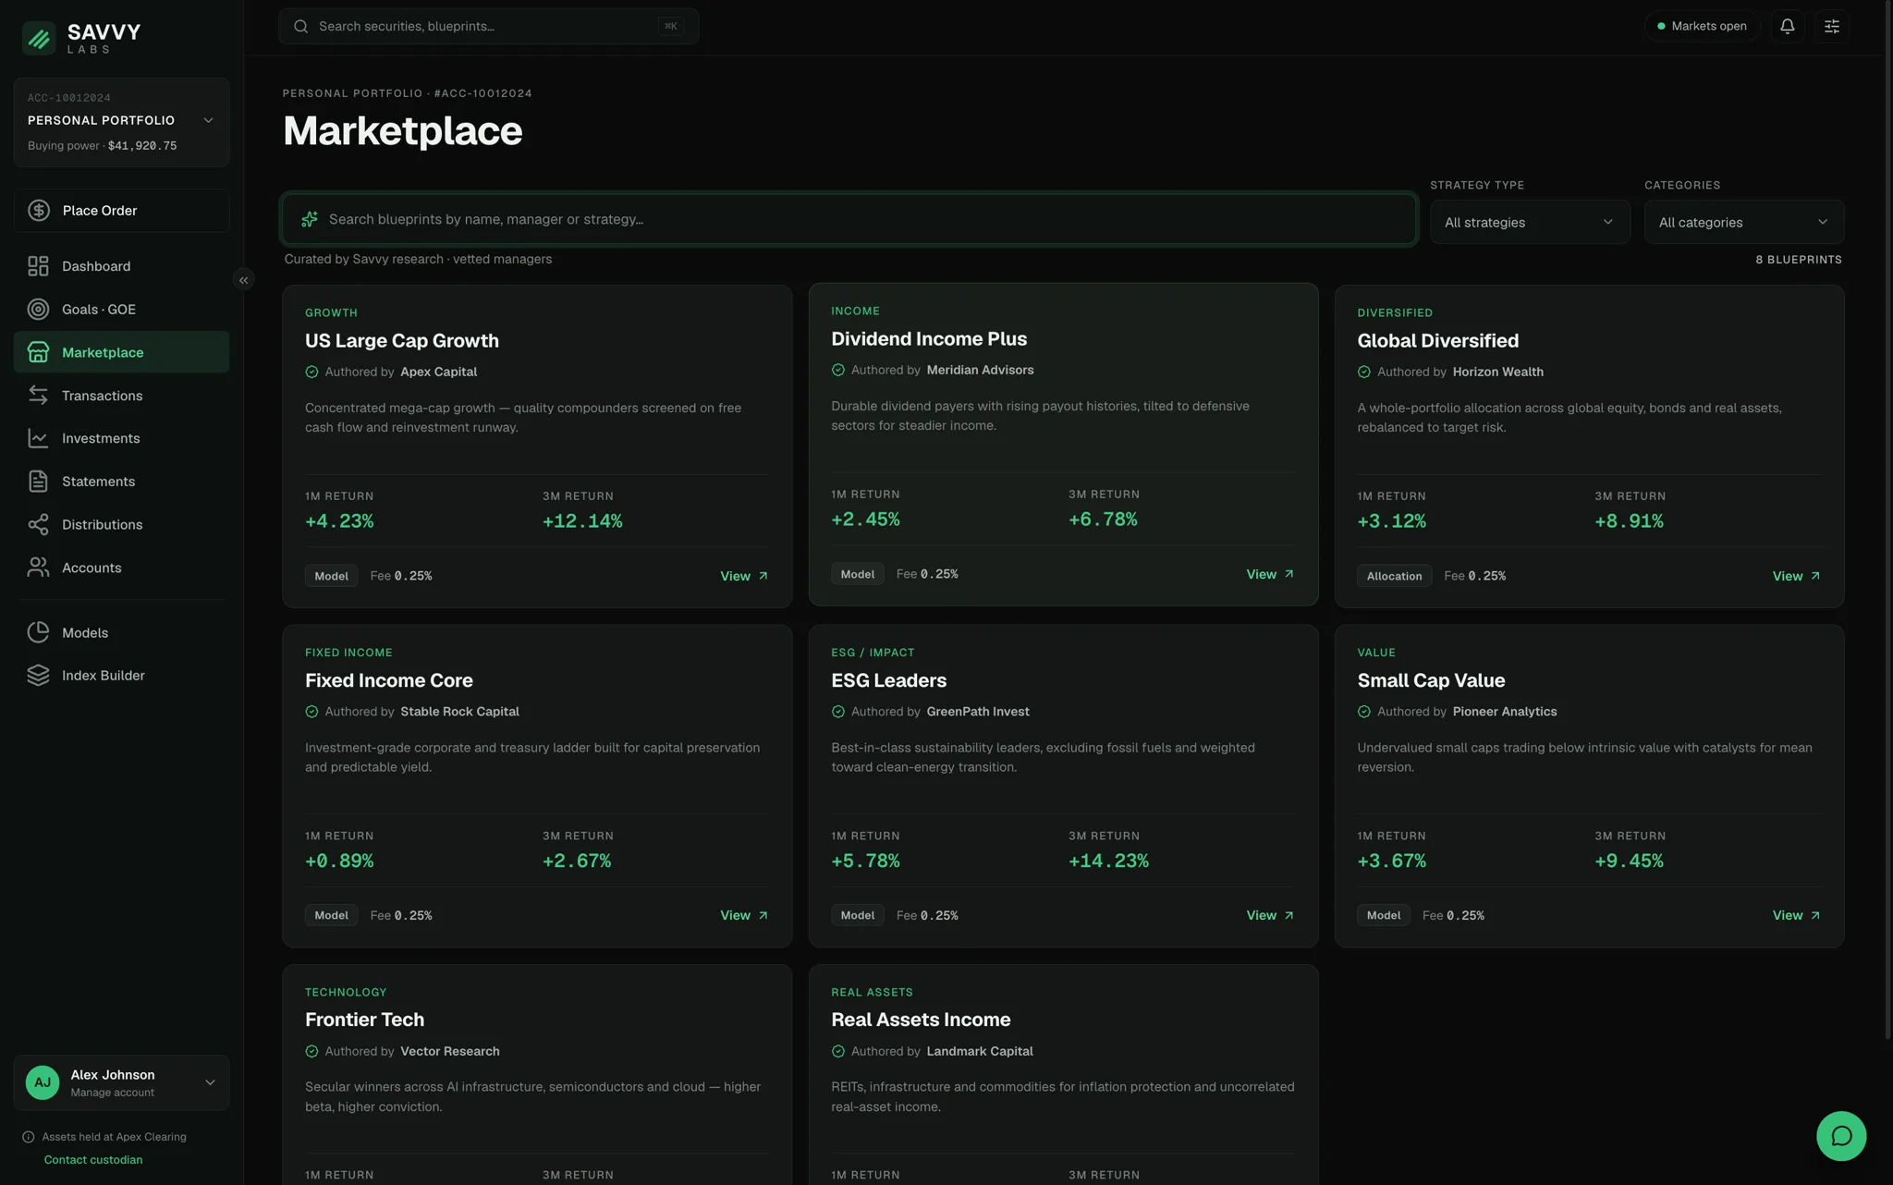Viewport: 1893px width, 1185px height.
Task: Open the All strategies dropdown
Action: pyautogui.click(x=1530, y=222)
